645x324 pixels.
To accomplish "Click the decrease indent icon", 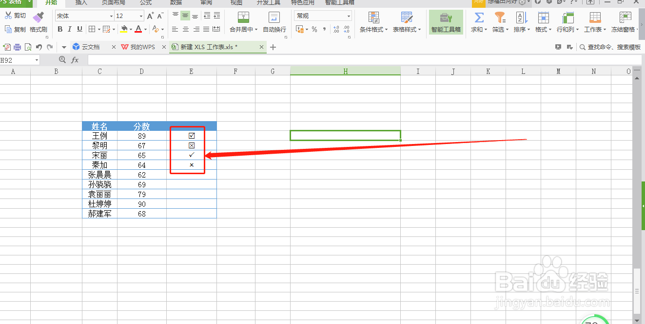I will click(207, 16).
